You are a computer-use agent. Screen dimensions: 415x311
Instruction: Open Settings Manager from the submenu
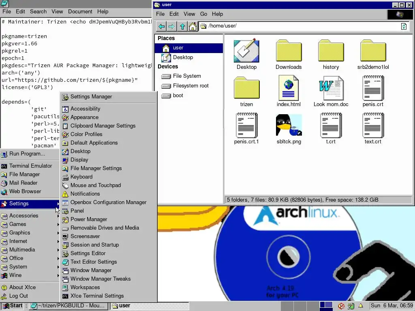click(108, 97)
